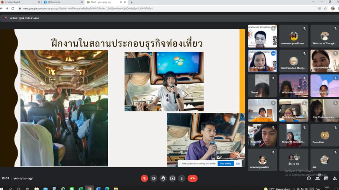Image resolution: width=339 pixels, height=190 pixels.
Task: Go forward in the browser
Action: click(x=7, y=8)
